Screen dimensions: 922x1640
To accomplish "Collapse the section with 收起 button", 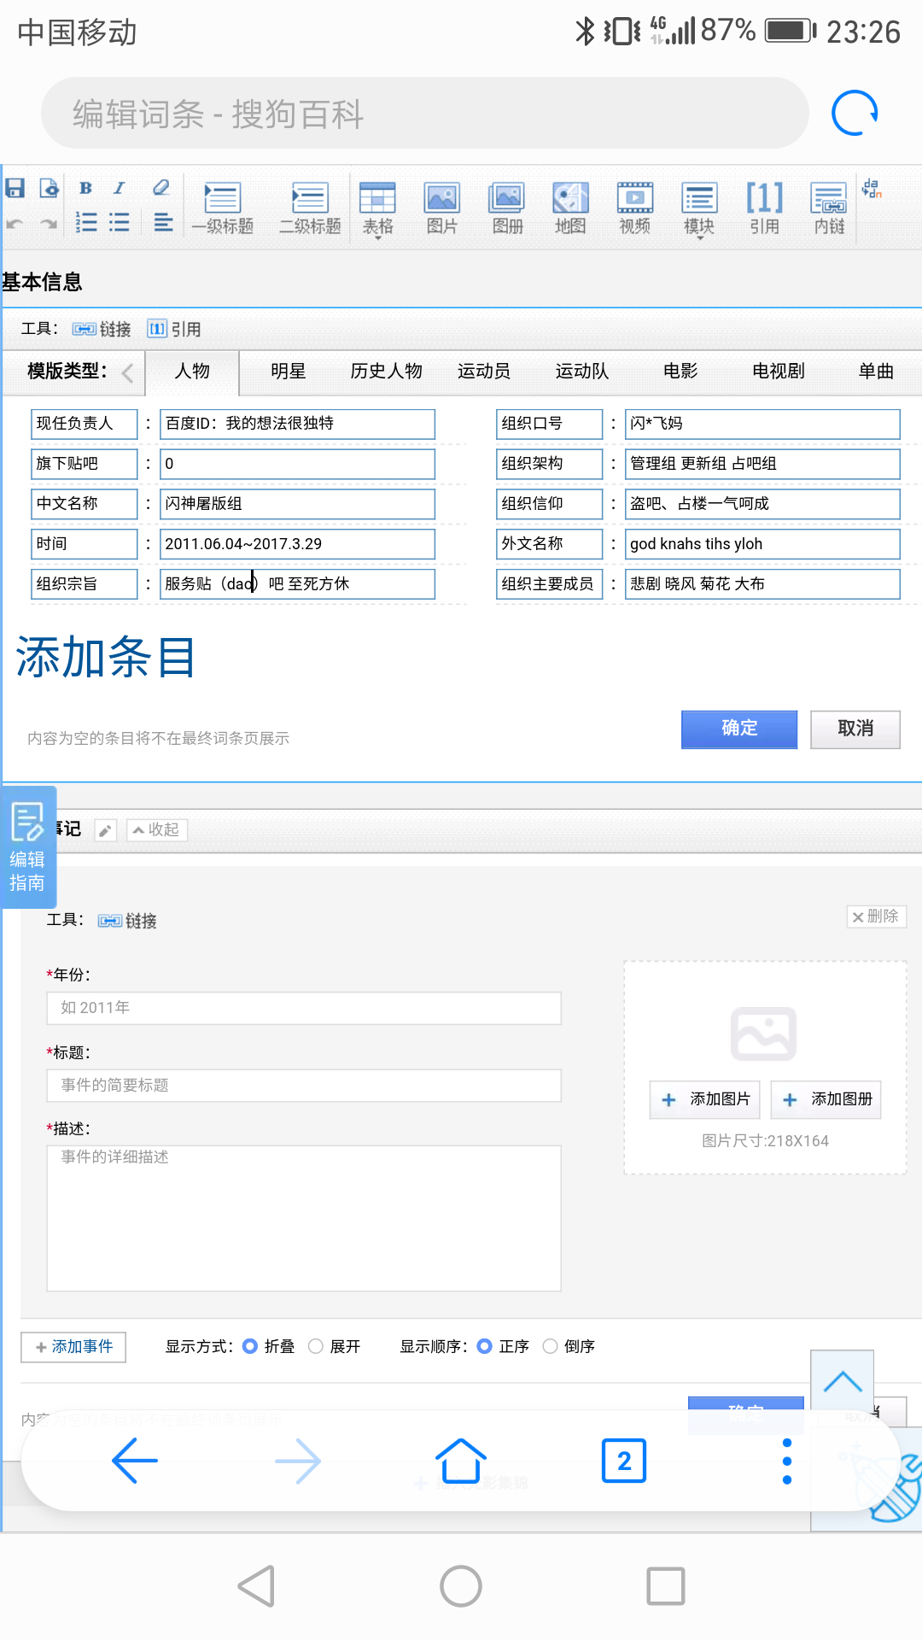I will click(157, 829).
